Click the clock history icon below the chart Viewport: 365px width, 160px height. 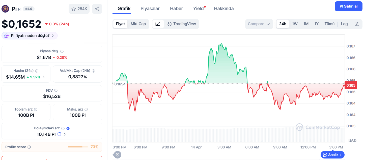click(x=117, y=155)
